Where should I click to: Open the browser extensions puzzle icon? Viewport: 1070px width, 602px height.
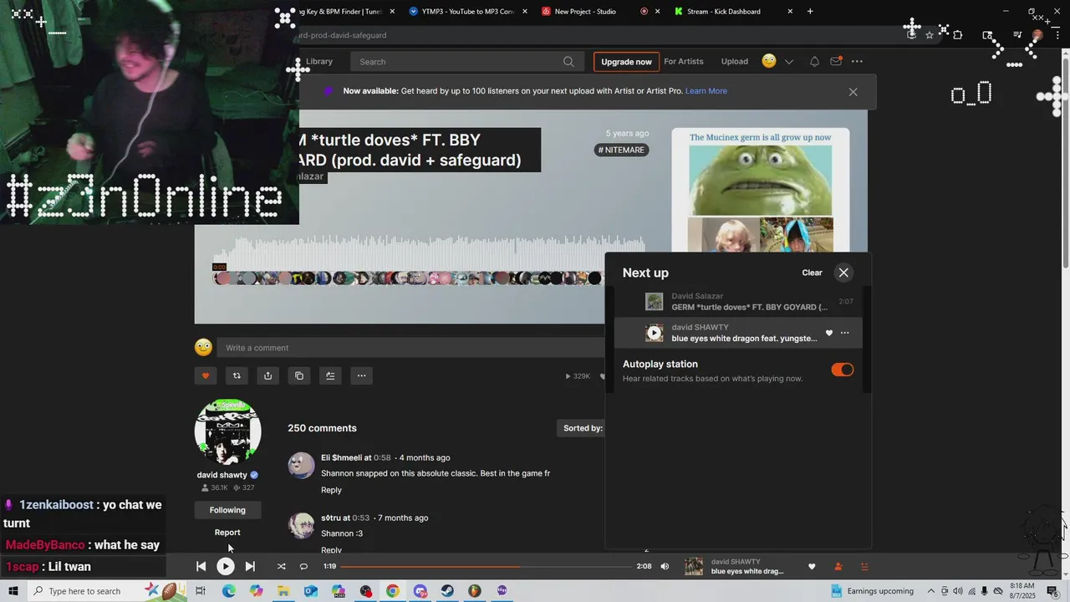click(958, 35)
